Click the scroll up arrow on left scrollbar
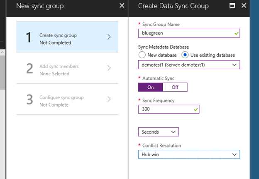 pyautogui.click(x=2, y=52)
